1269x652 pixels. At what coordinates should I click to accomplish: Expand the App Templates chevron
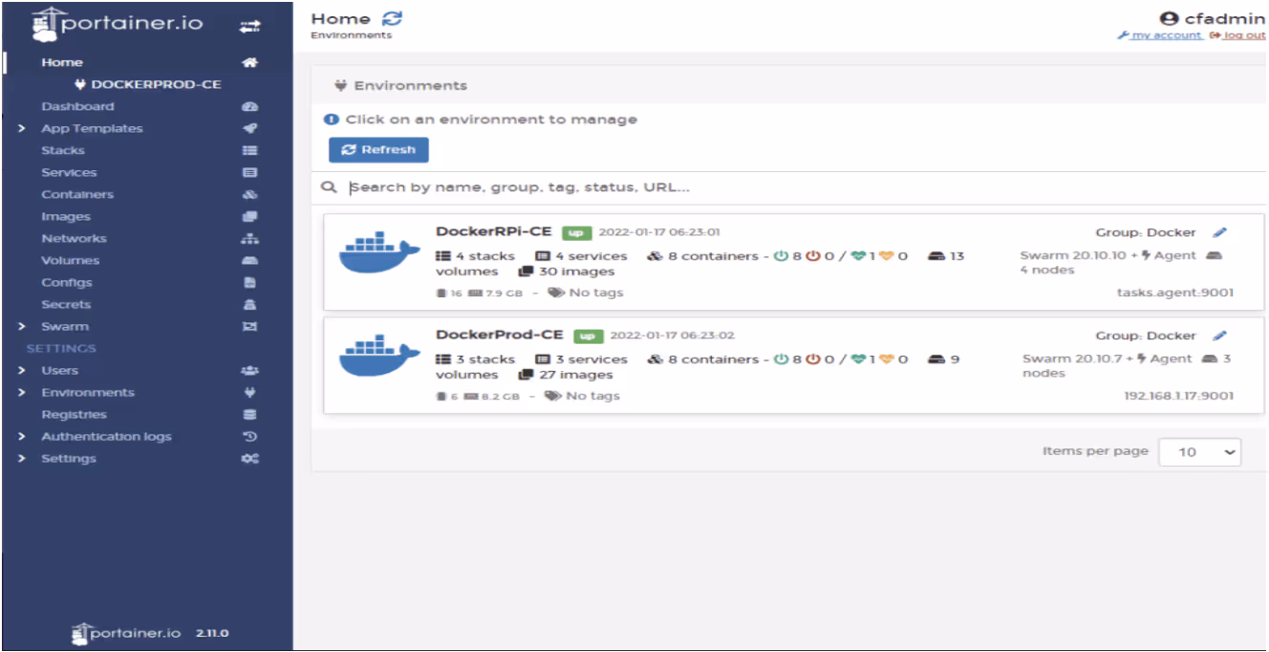[x=21, y=128]
